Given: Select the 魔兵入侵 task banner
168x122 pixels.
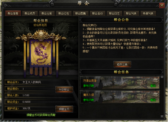Looking at the screenshot, I should [120, 97].
